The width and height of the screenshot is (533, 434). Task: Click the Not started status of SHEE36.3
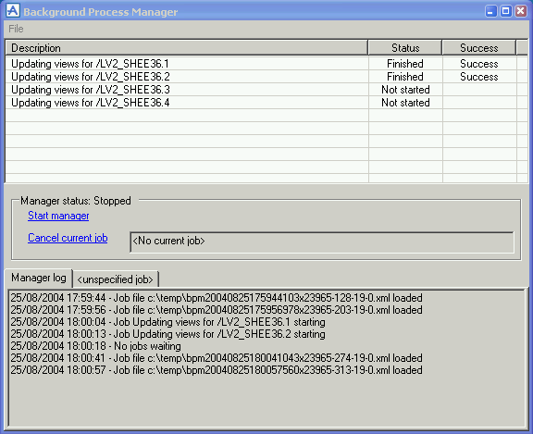click(x=405, y=90)
